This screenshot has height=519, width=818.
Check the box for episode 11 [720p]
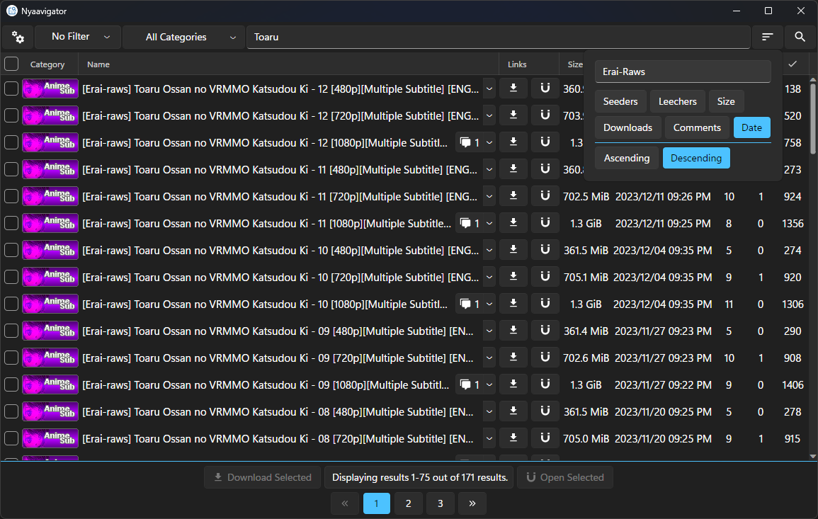[11, 197]
